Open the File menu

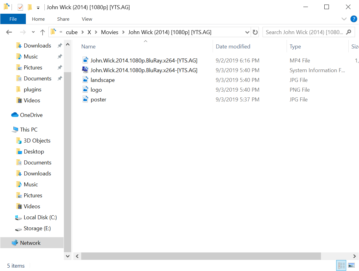tap(13, 19)
